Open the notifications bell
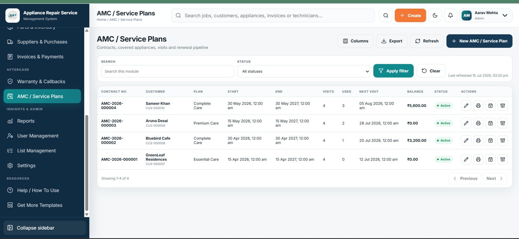The width and height of the screenshot is (519, 239). 451,16
